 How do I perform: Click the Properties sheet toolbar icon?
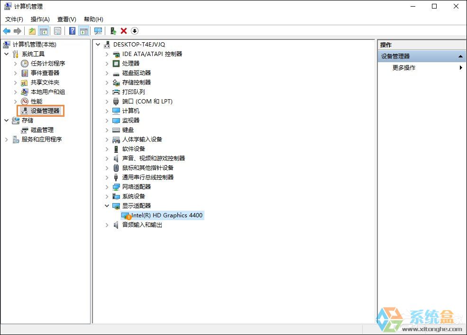click(x=58, y=31)
